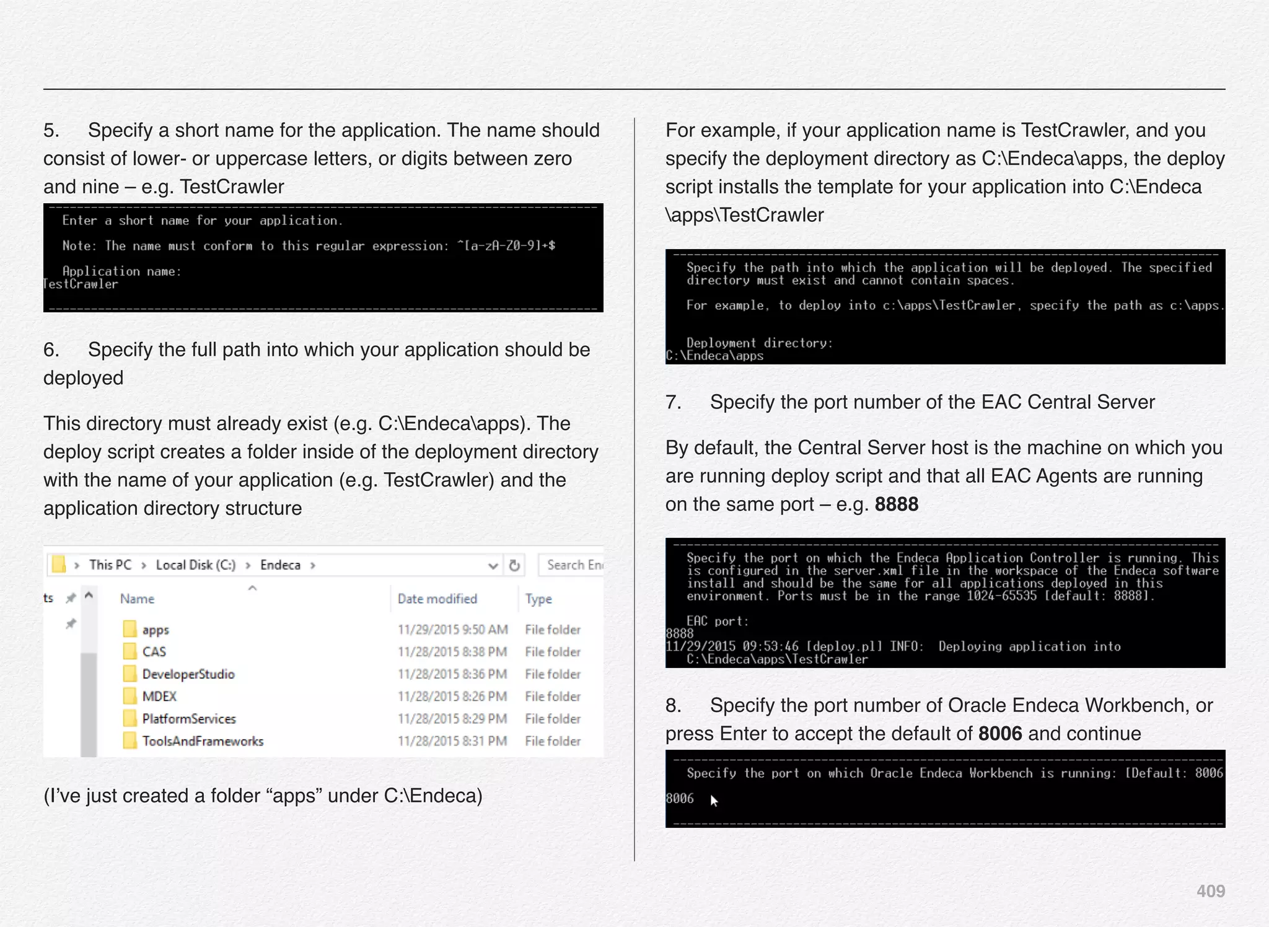Select the PlatformServices folder name
Viewport: 1269px width, 927px height.
[x=189, y=719]
